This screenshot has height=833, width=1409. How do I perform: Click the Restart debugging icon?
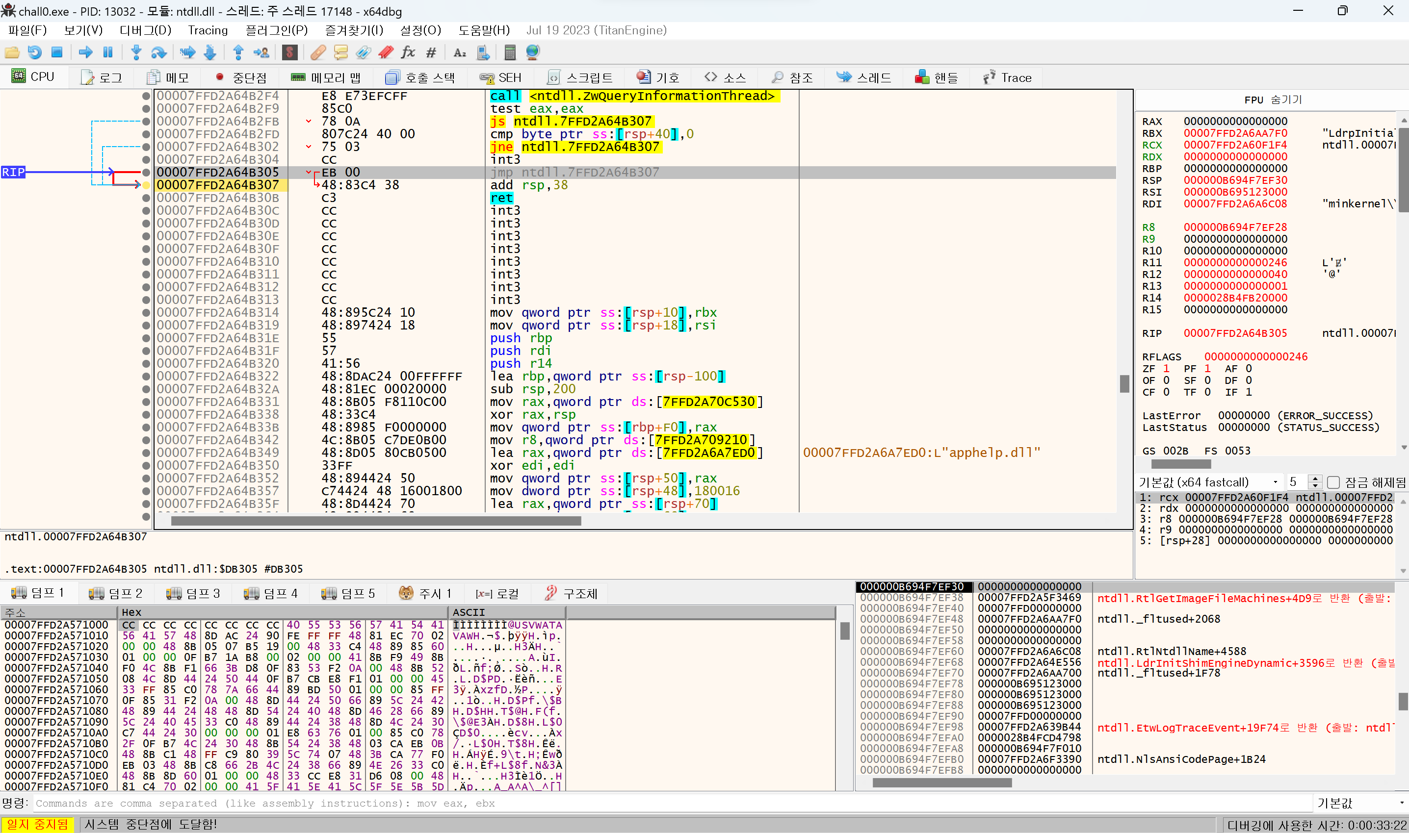pos(34,53)
